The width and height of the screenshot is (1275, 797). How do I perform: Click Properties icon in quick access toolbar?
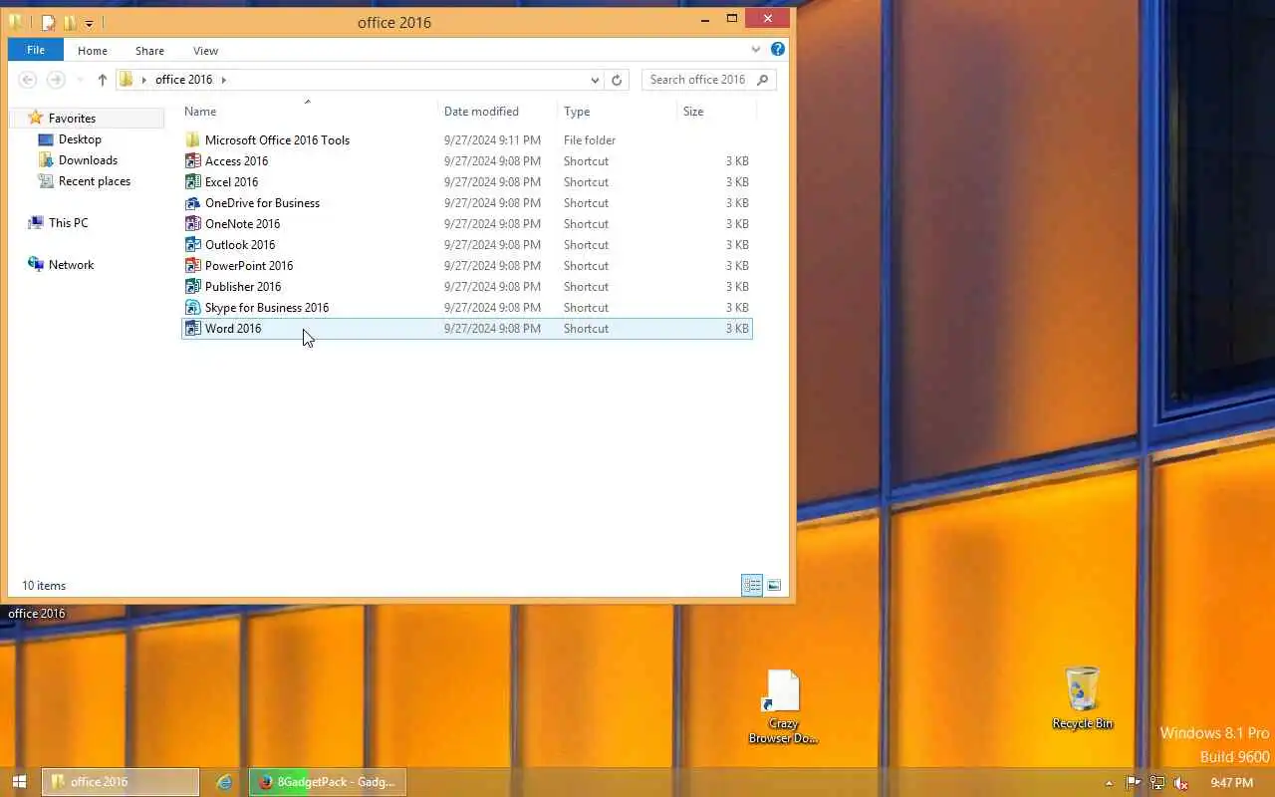[48, 22]
